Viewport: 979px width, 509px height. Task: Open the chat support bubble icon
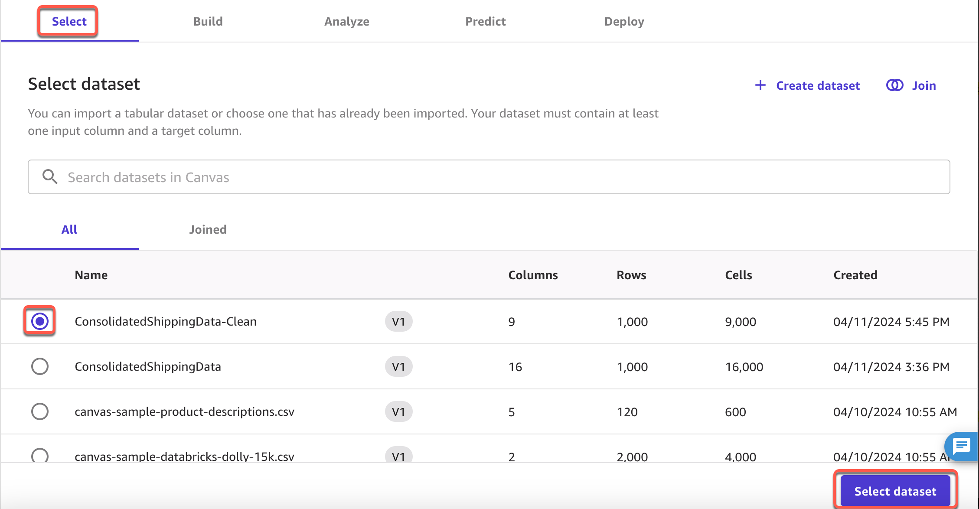click(x=961, y=446)
